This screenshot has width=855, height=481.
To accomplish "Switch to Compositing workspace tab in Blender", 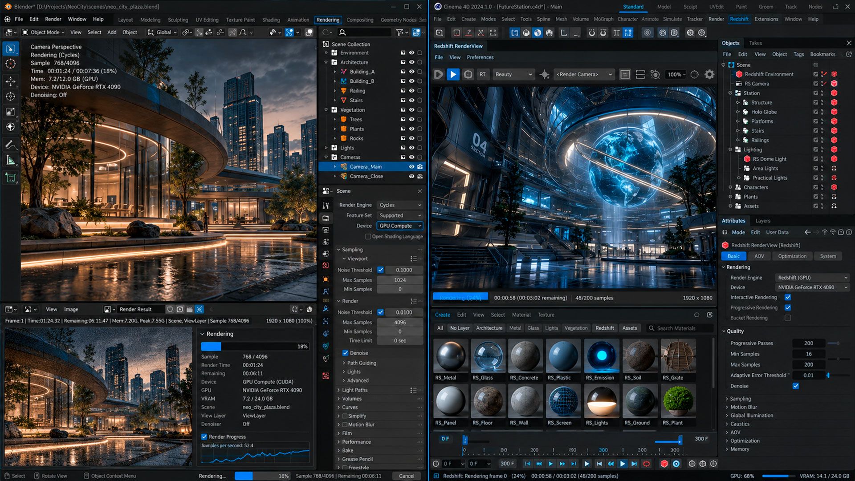I will coord(360,20).
